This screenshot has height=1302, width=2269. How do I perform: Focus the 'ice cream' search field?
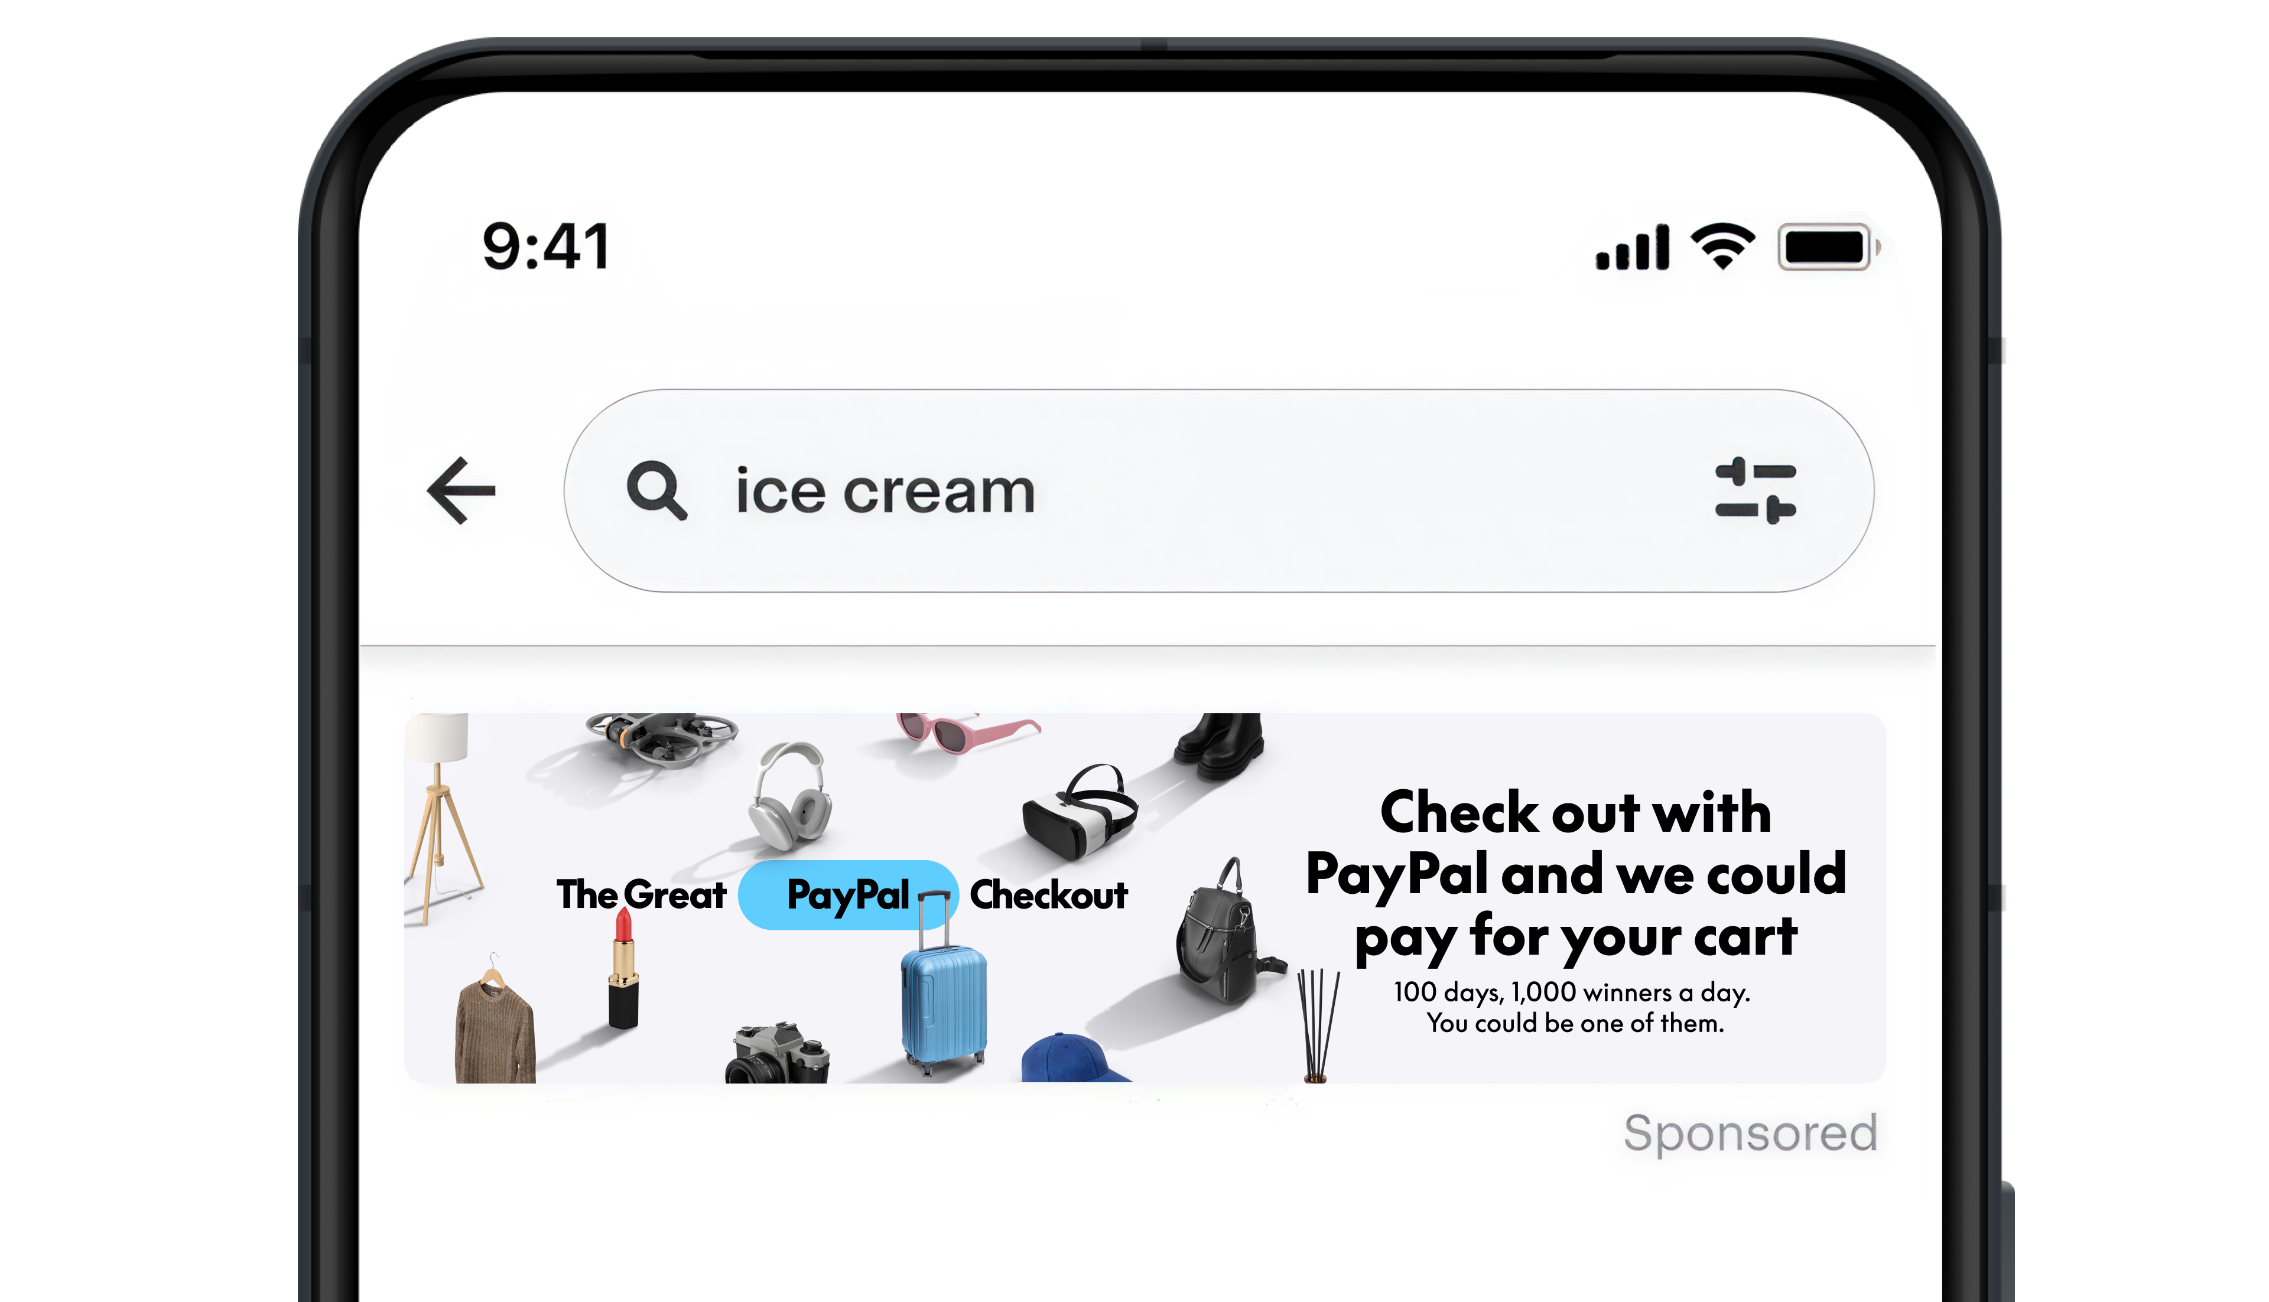[x=1219, y=491]
